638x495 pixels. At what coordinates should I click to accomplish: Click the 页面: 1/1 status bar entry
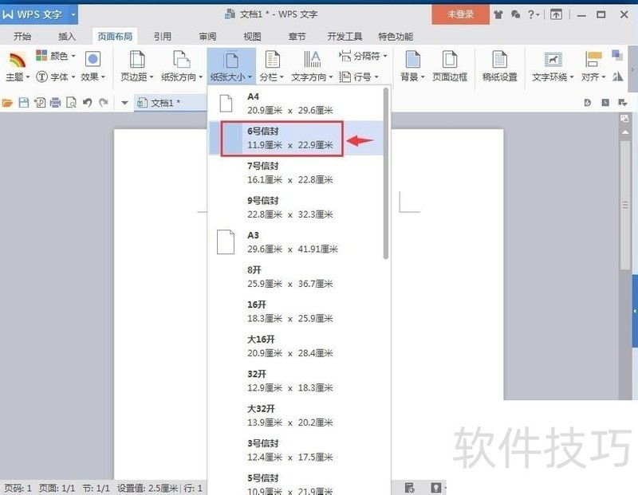coord(57,488)
